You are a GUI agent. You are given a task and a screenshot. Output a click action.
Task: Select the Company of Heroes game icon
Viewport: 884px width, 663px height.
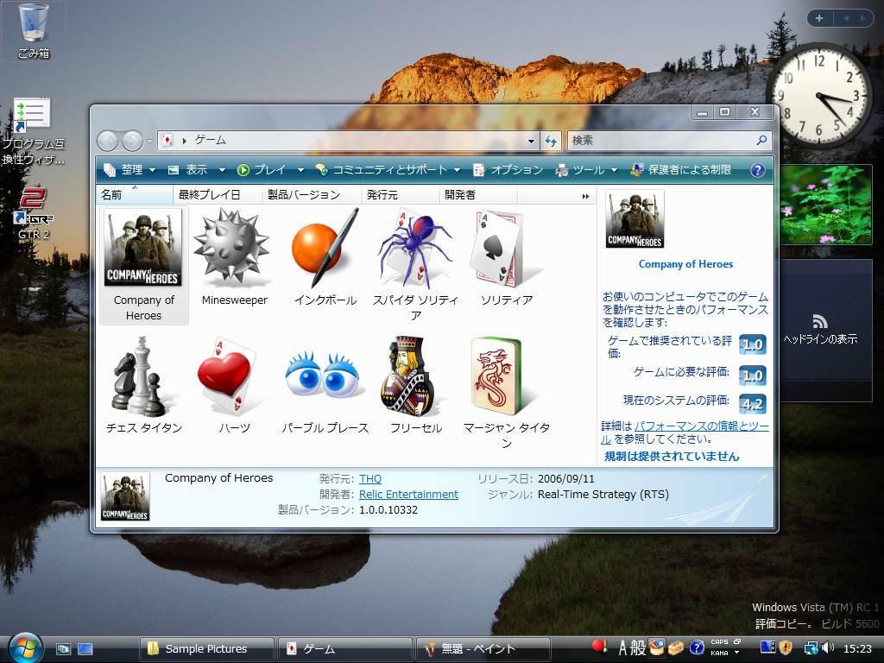coord(144,248)
